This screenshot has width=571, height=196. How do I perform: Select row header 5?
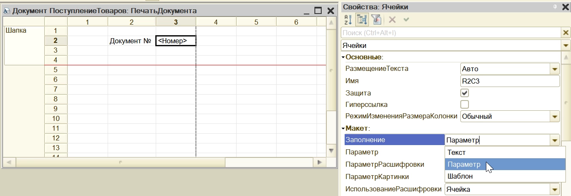[56, 70]
